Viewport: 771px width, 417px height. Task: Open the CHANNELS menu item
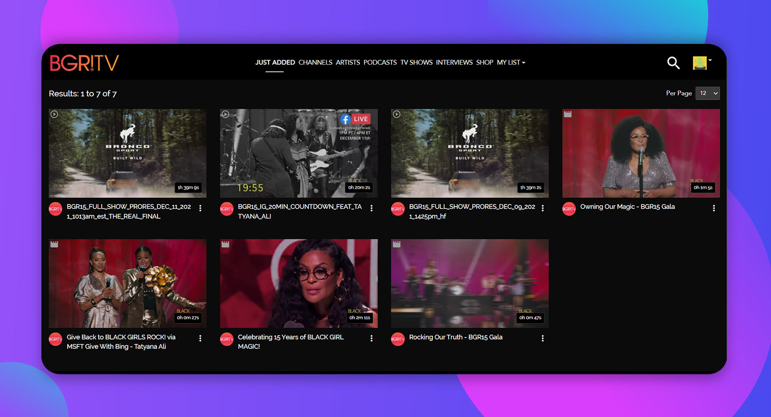click(315, 63)
